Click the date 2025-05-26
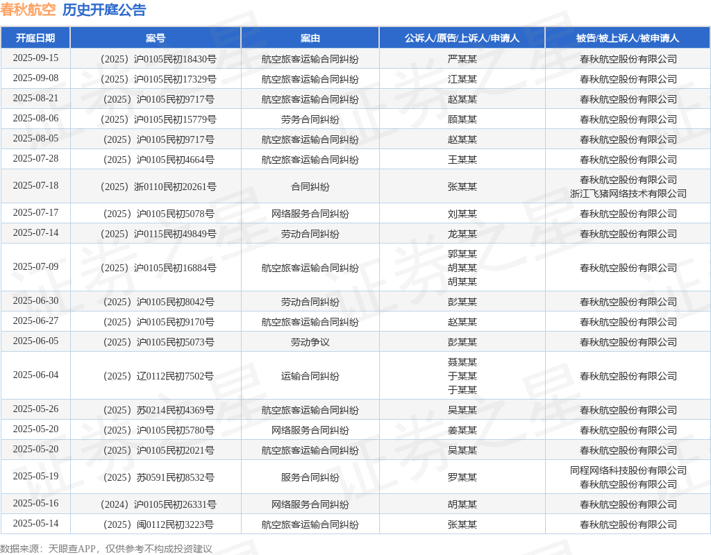The height and width of the screenshot is (555, 711). coord(36,409)
